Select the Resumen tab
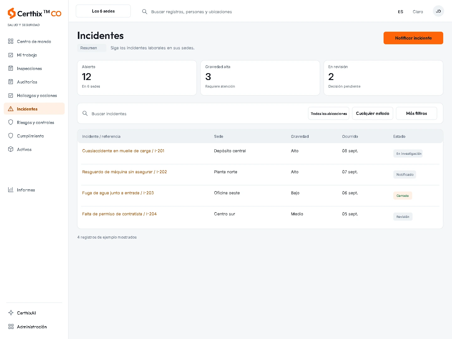This screenshot has height=339, width=452. point(92,48)
